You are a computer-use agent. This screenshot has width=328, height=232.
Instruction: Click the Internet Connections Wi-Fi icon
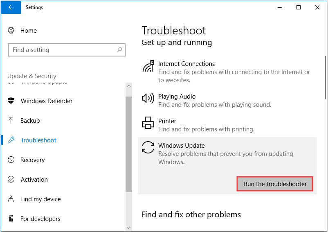pos(148,66)
